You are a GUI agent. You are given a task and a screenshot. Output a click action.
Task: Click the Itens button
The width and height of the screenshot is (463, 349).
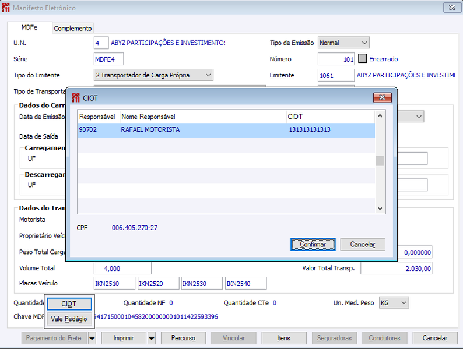click(284, 338)
